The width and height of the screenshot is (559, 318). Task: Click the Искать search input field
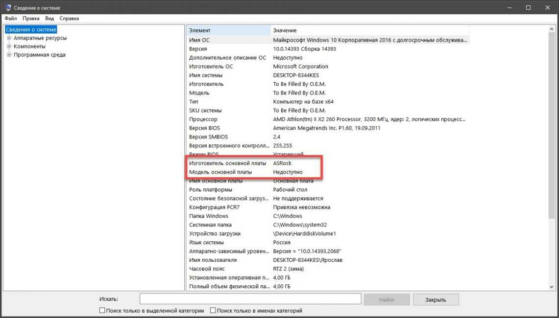(250, 299)
